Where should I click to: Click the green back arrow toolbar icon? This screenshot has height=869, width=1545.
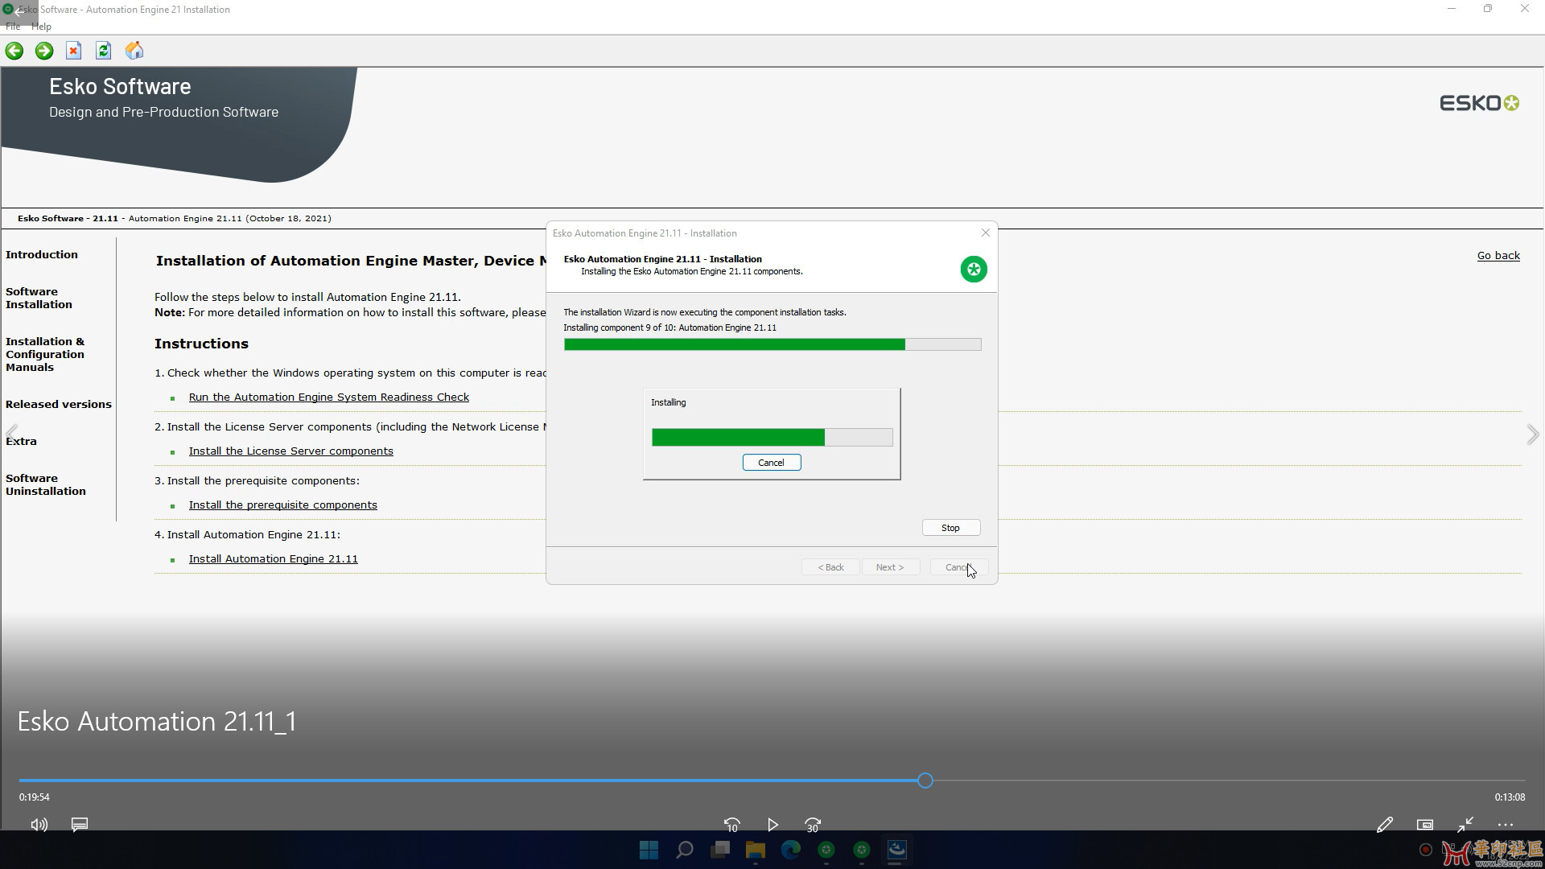14,51
